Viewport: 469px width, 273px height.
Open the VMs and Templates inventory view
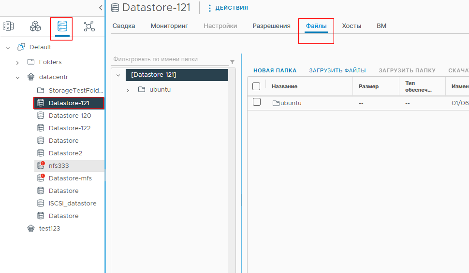click(35, 26)
